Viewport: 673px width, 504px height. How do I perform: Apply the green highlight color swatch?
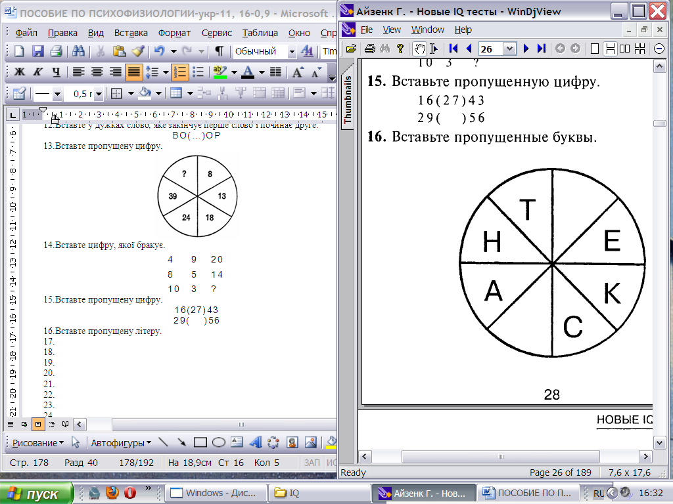pyautogui.click(x=220, y=72)
